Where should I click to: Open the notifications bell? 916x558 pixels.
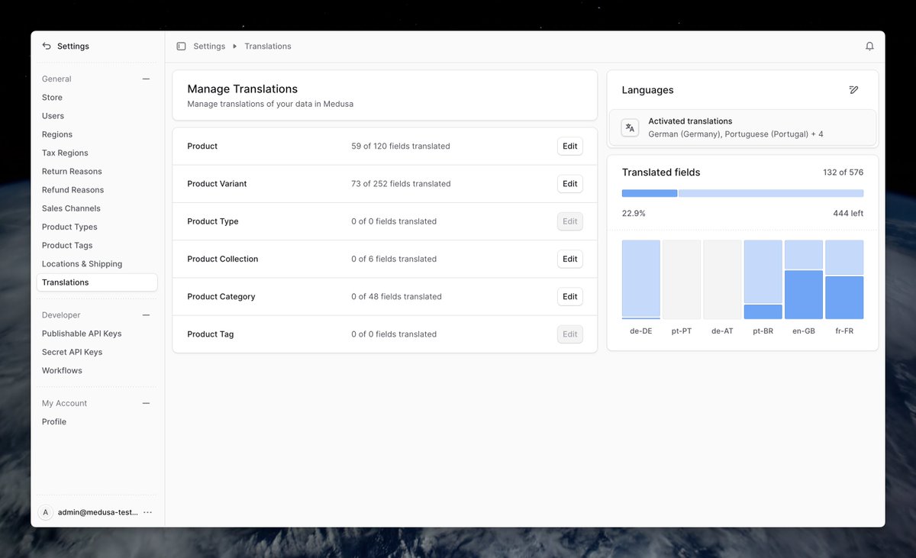point(869,47)
